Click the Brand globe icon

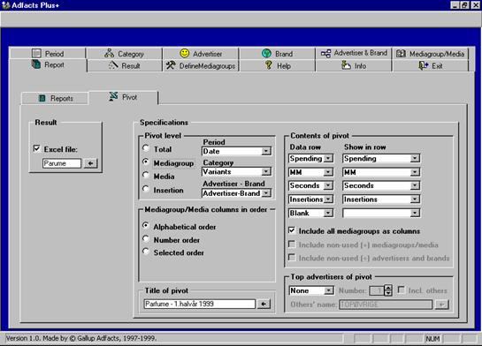[266, 53]
